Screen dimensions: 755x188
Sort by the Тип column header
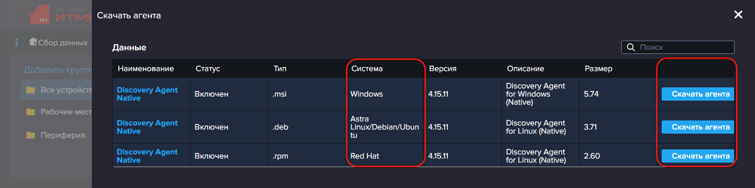[x=280, y=69]
